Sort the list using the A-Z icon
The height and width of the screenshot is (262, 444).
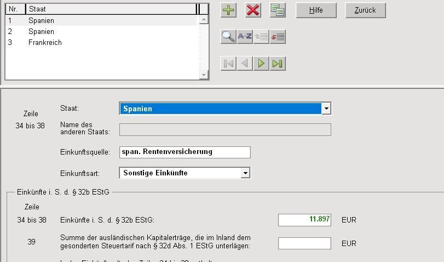point(245,37)
